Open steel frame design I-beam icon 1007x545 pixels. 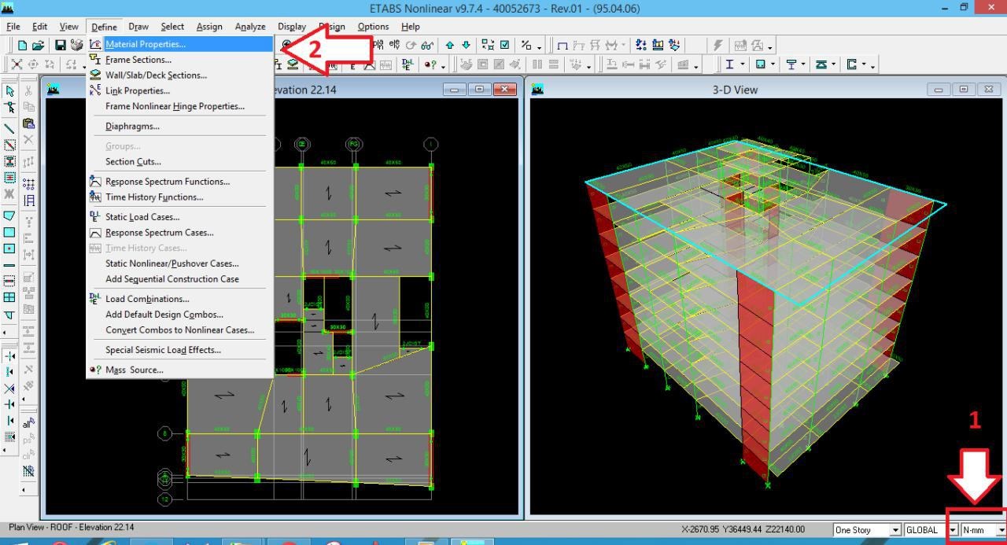point(730,64)
